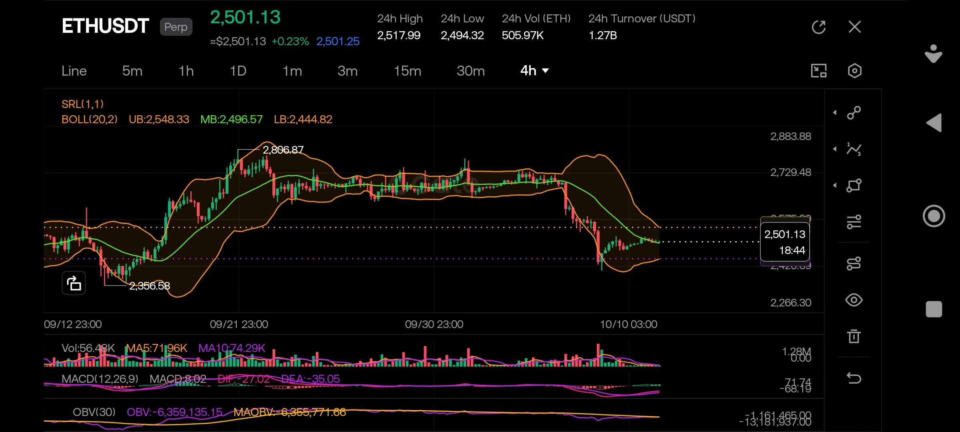Select the 5m timeframe

(x=132, y=71)
